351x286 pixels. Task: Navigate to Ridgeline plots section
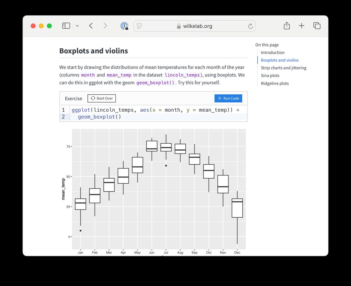275,83
